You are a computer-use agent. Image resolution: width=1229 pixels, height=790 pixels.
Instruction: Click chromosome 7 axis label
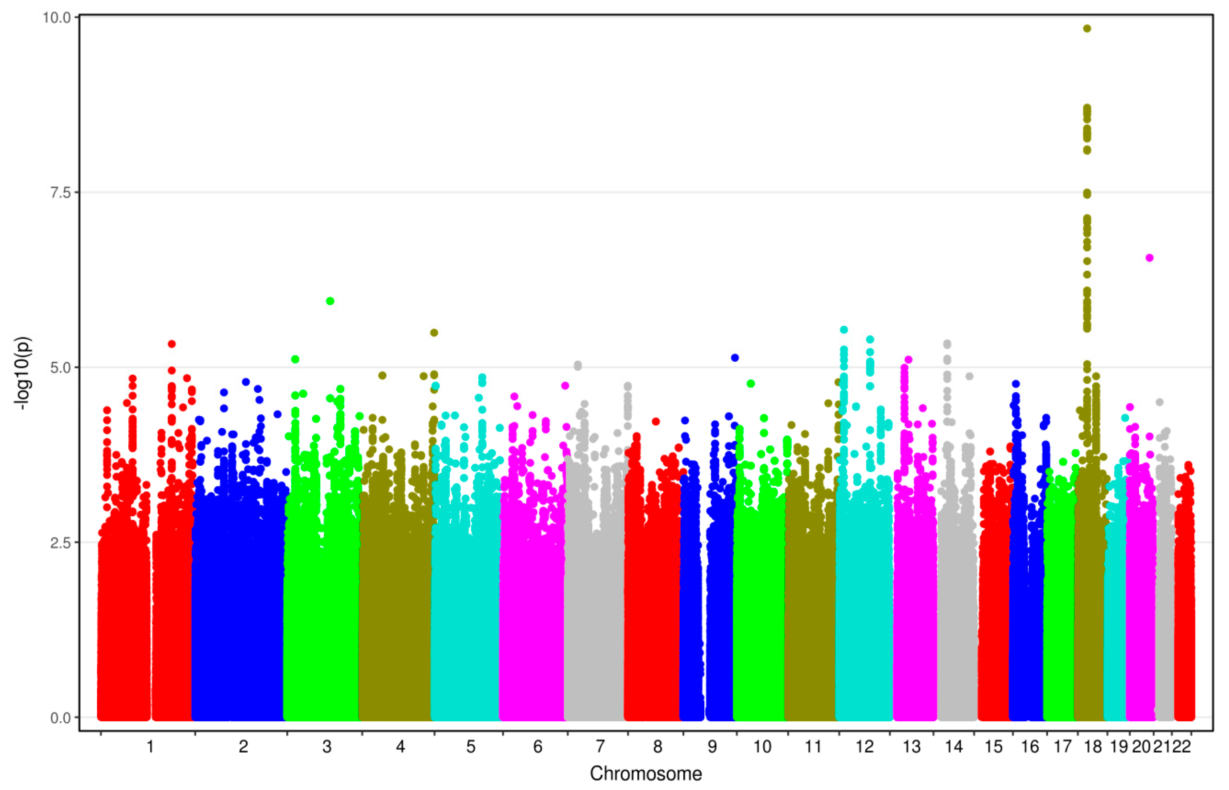600,747
